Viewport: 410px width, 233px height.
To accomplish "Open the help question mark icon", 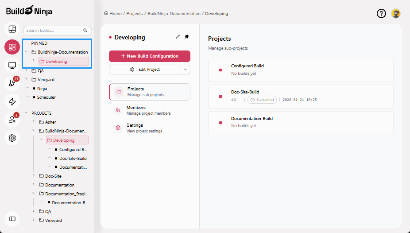I will (x=381, y=13).
